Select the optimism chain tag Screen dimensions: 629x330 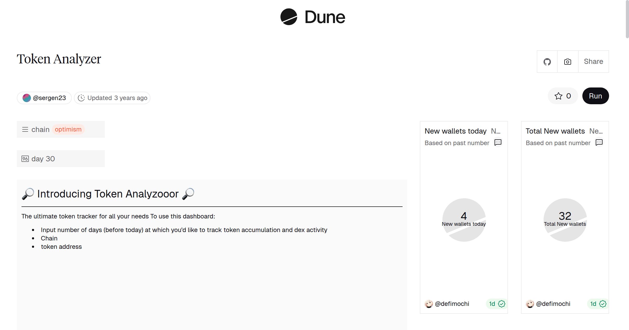(x=68, y=129)
